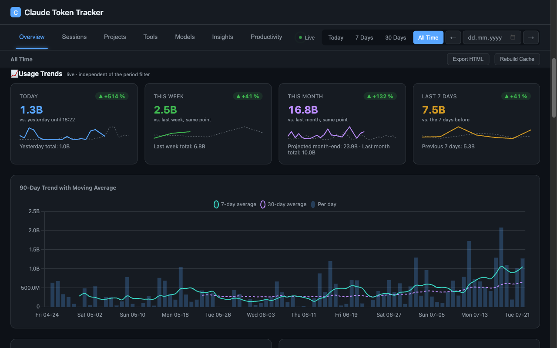Click 'Last week total: 6.8B' text
Image resolution: width=557 pixels, height=348 pixels.
click(x=179, y=147)
